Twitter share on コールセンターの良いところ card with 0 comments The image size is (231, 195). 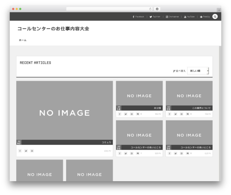click(176, 154)
